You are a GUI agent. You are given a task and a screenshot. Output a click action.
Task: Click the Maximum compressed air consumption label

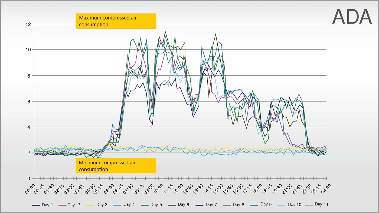point(116,21)
